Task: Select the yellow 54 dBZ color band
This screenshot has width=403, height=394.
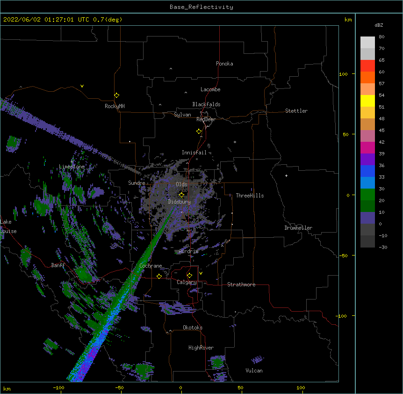Action: [367, 101]
